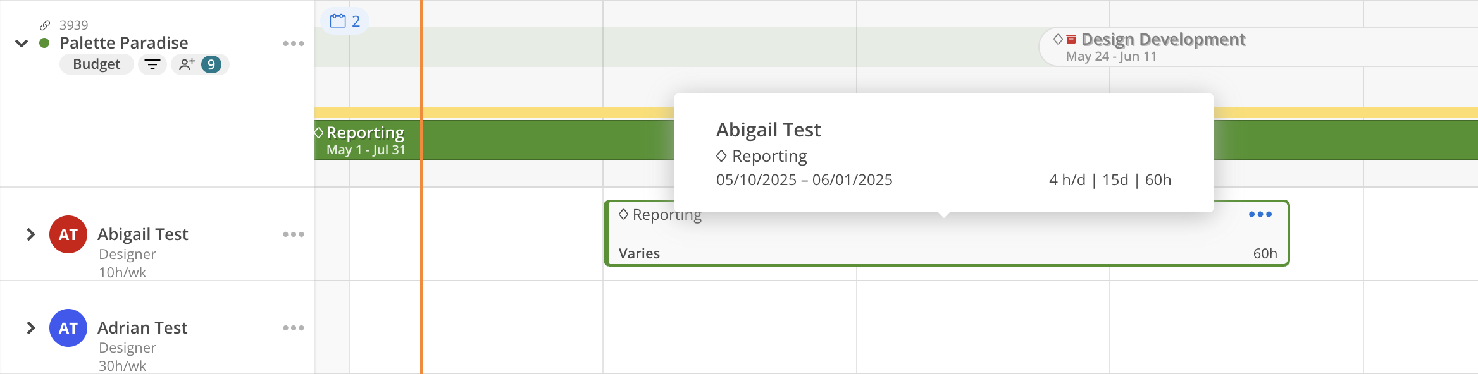Click the team member count badge 9
The width and height of the screenshot is (1478, 374).
[211, 64]
